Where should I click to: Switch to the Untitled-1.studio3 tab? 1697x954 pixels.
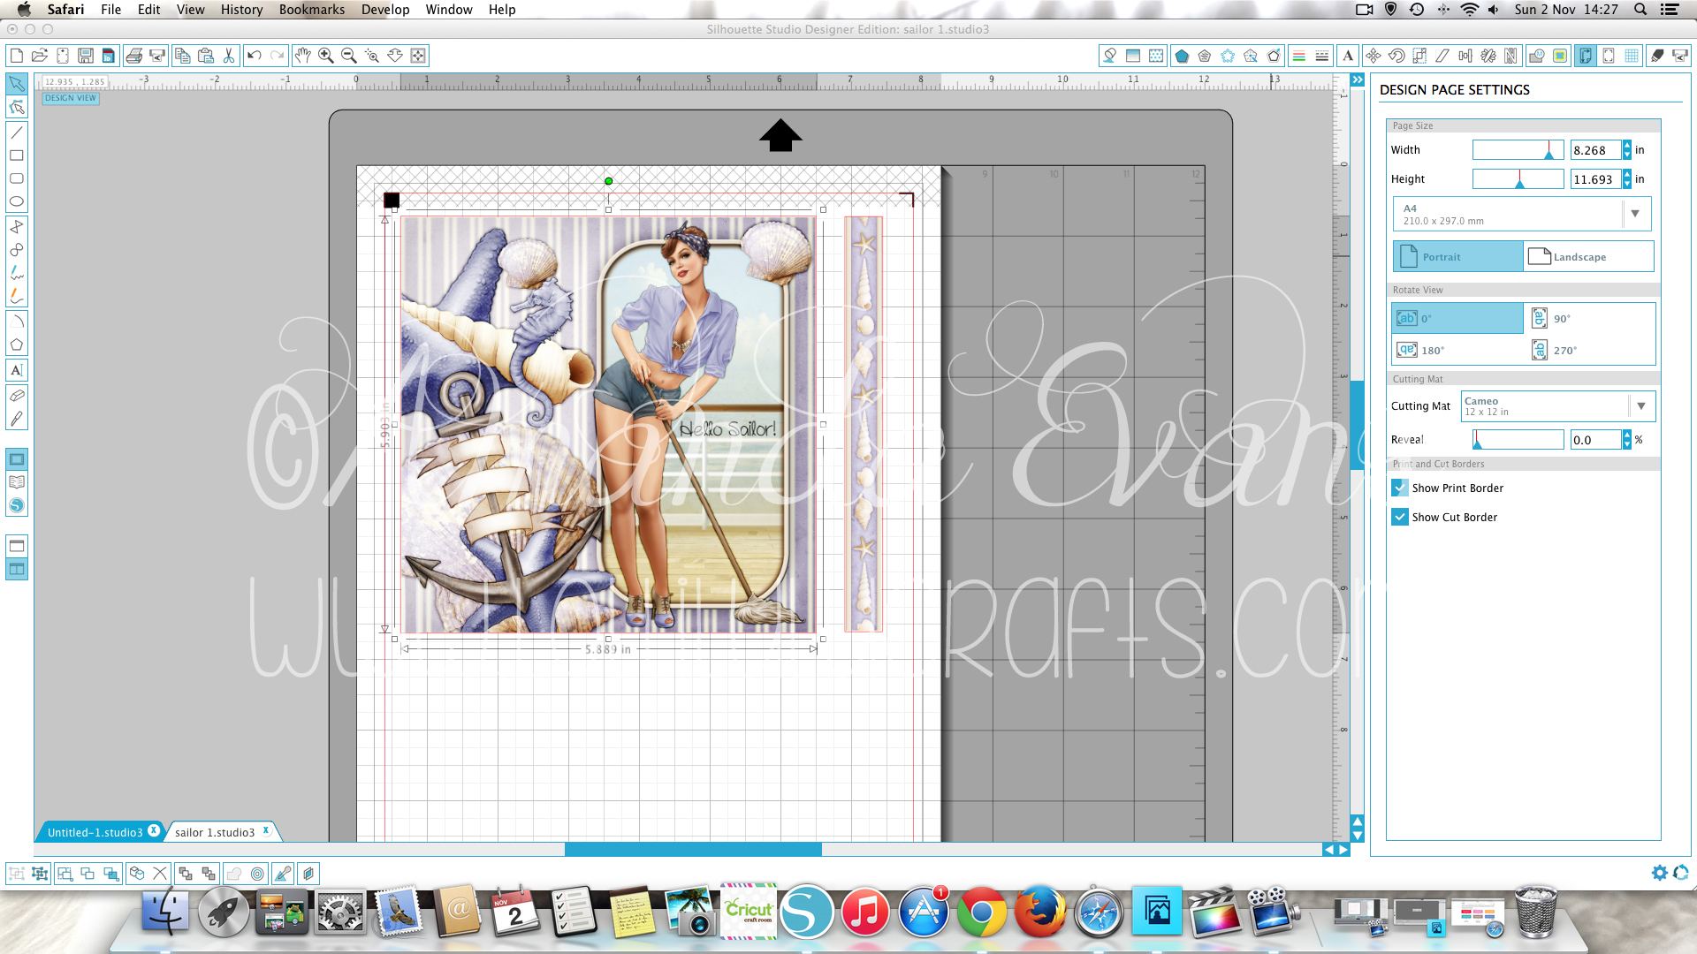pos(95,832)
